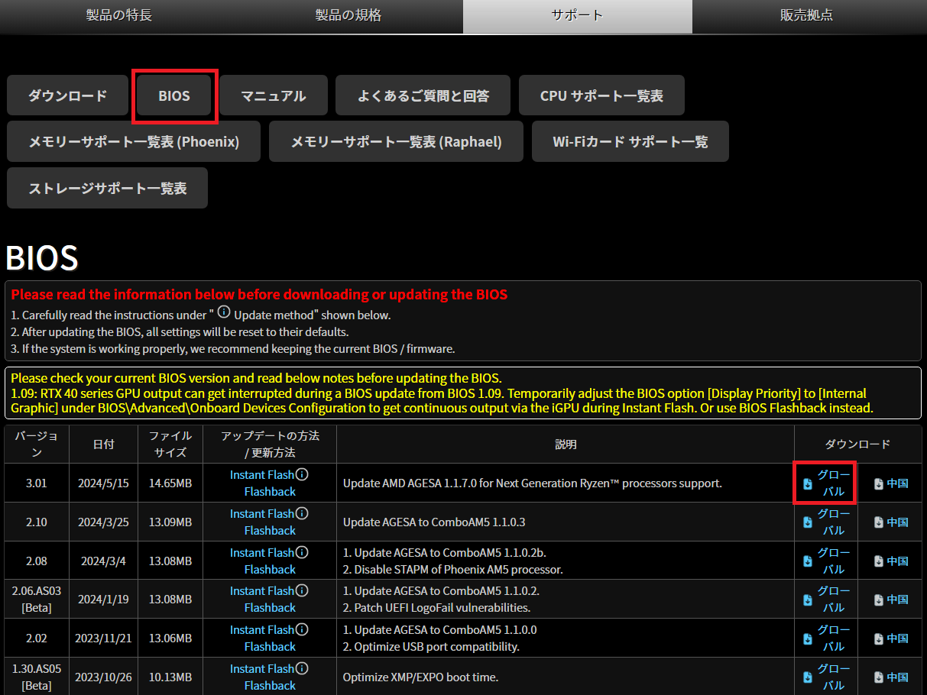This screenshot has width=927, height=695.
Task: Click the download icon beside グローバル for BIOS 2.10
Action: (x=808, y=522)
